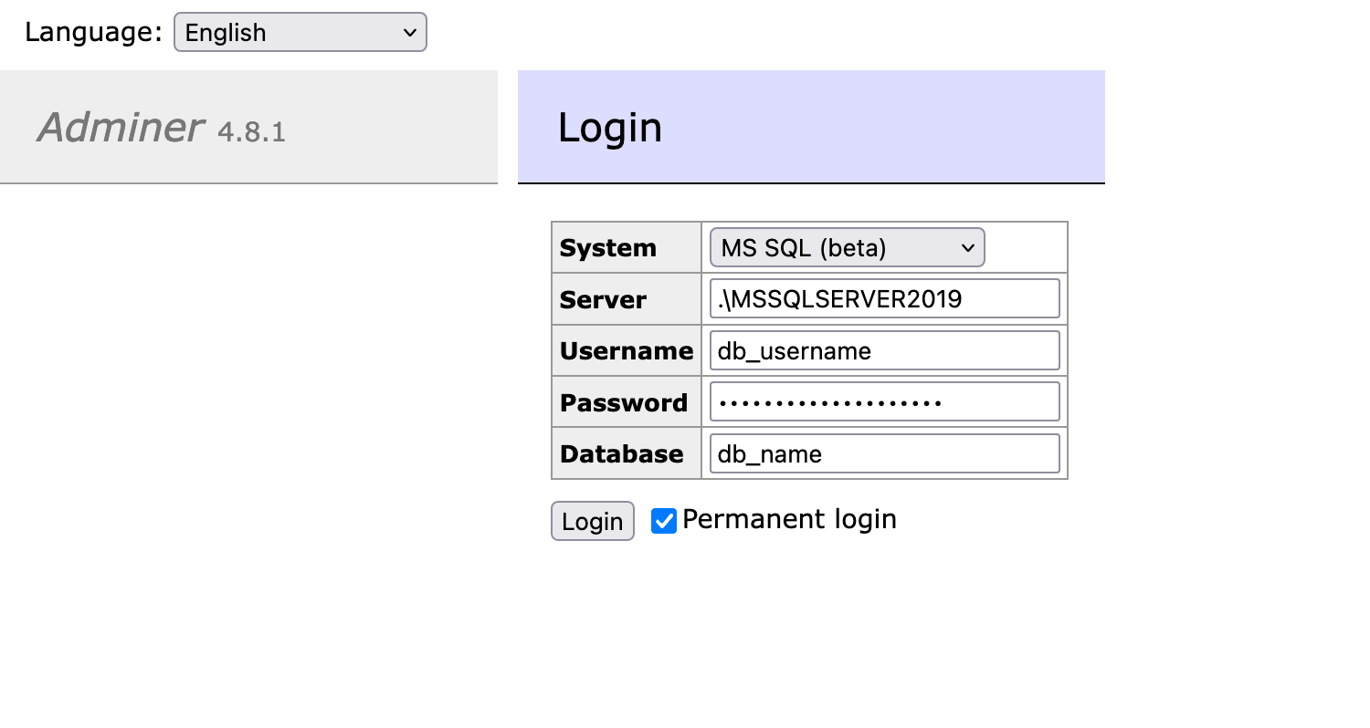This screenshot has width=1370, height=728.
Task: Click the Server input field
Action: point(884,298)
